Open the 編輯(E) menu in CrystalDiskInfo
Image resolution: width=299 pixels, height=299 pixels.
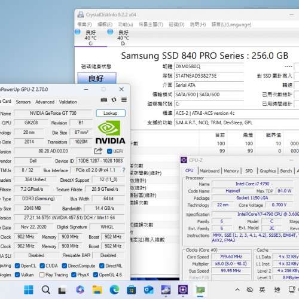[x=105, y=25]
